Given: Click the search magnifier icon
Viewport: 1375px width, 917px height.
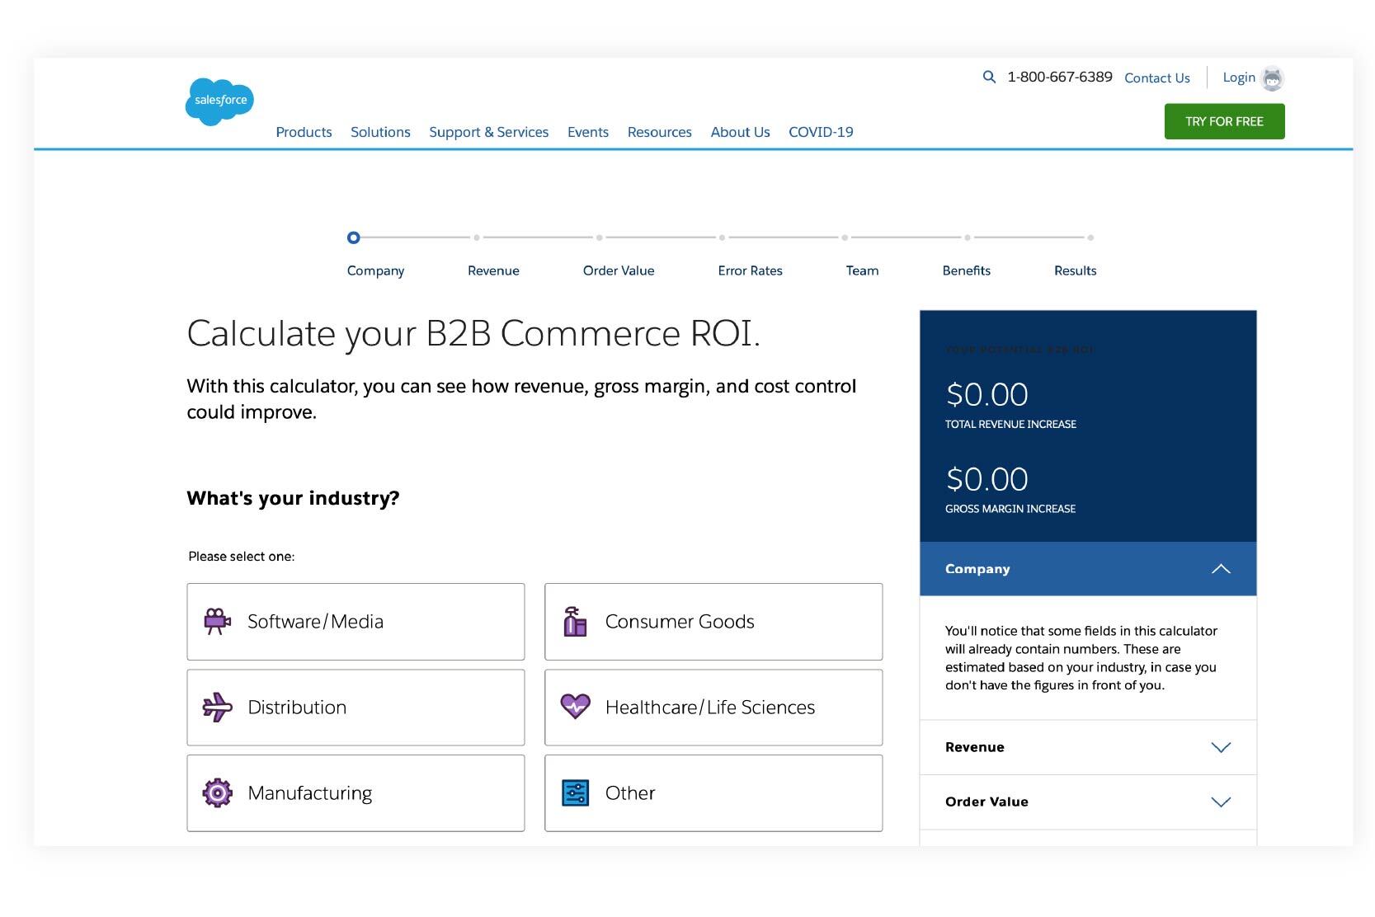Looking at the screenshot, I should click(x=989, y=77).
